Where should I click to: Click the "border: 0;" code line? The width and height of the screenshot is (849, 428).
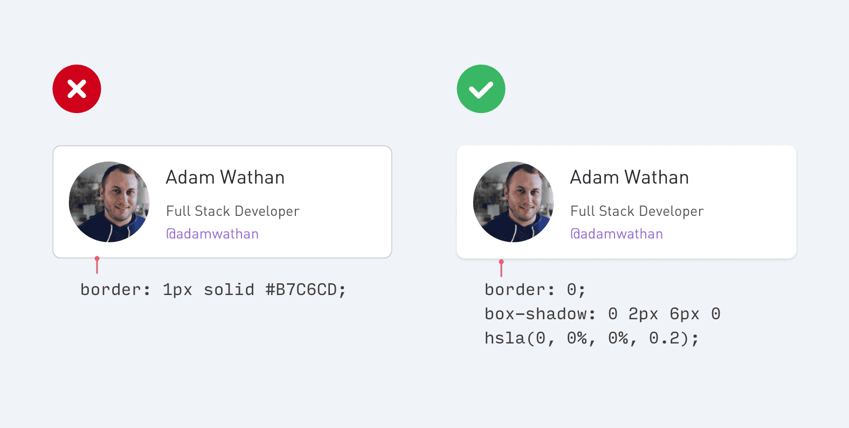[x=535, y=290]
